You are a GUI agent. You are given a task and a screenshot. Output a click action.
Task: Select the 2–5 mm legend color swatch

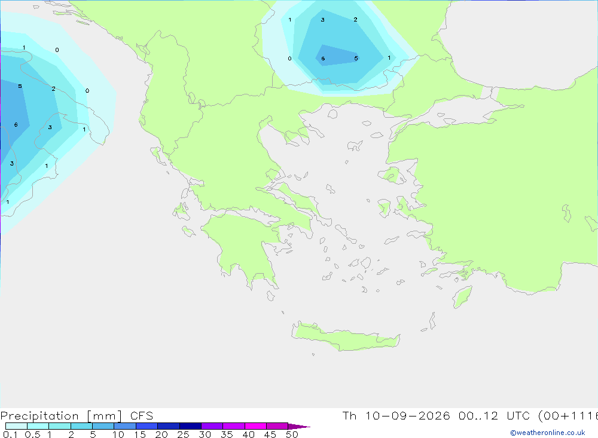(x=81, y=426)
